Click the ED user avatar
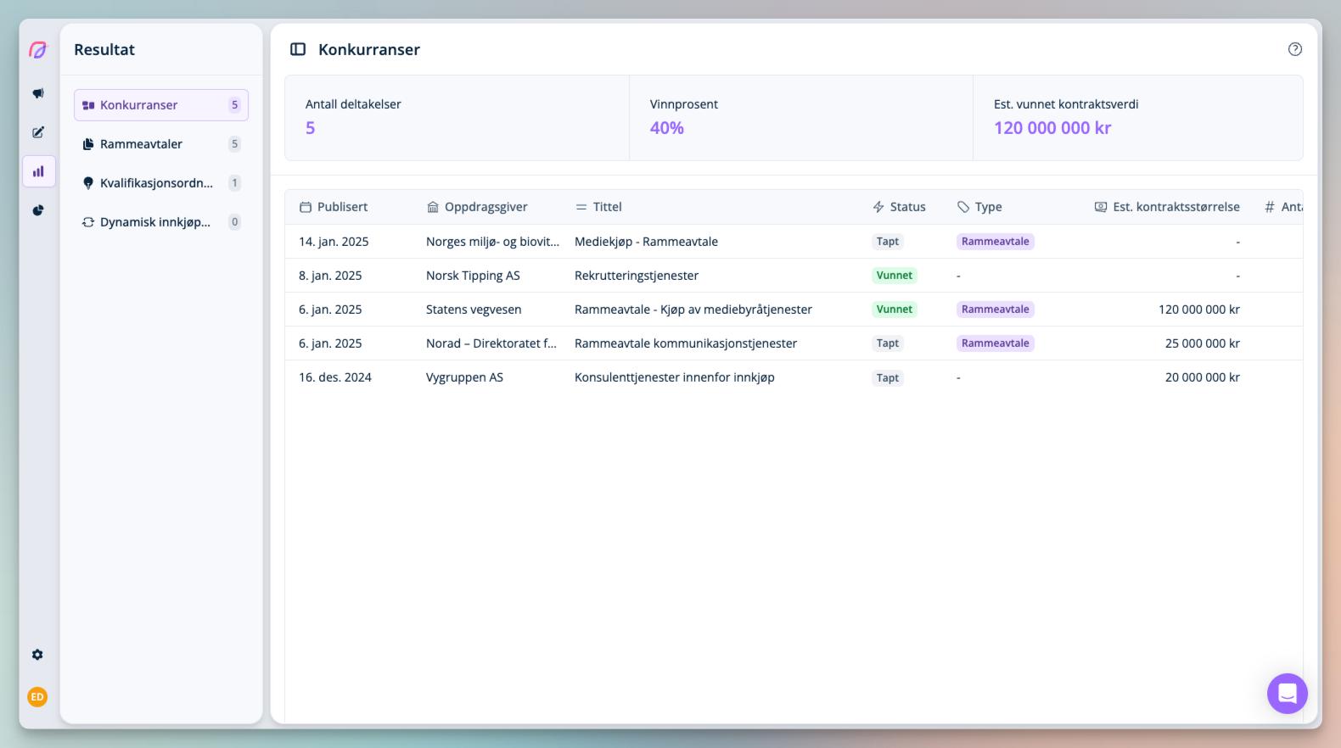The height and width of the screenshot is (748, 1341). [37, 697]
